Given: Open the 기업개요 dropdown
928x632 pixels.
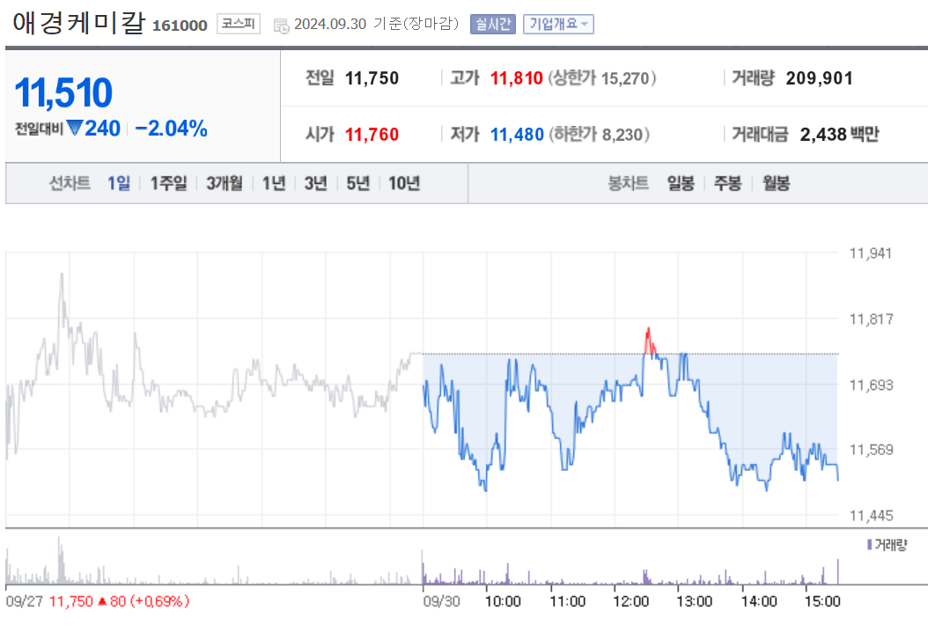Looking at the screenshot, I should [x=558, y=25].
